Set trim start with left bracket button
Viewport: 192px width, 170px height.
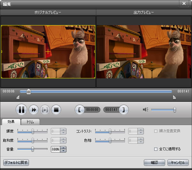(79, 109)
